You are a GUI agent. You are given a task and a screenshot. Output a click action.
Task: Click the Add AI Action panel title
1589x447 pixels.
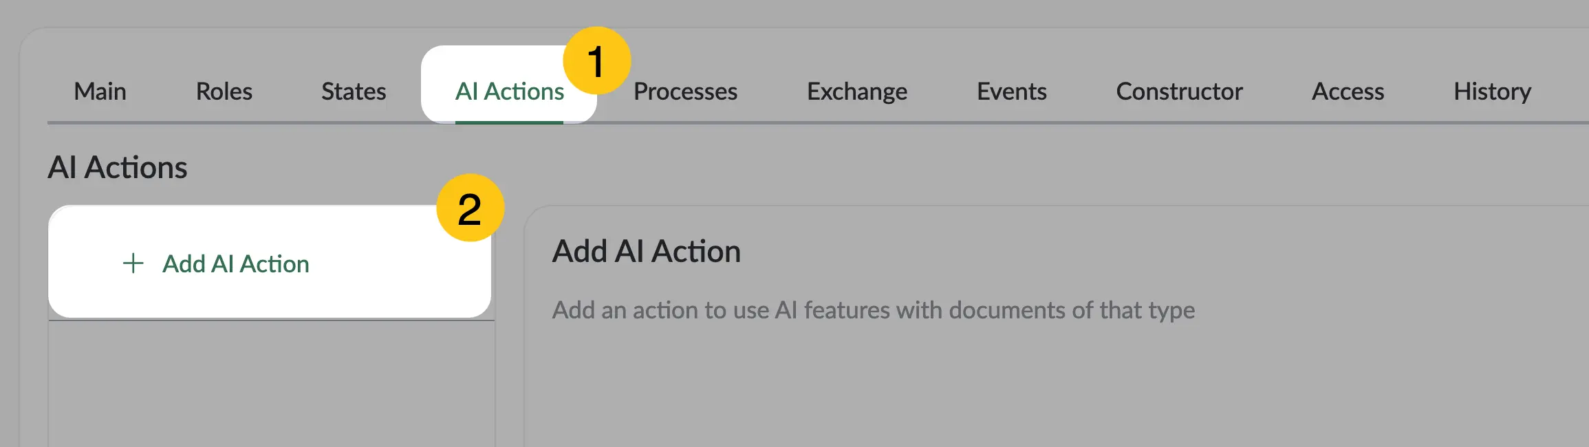pos(647,251)
